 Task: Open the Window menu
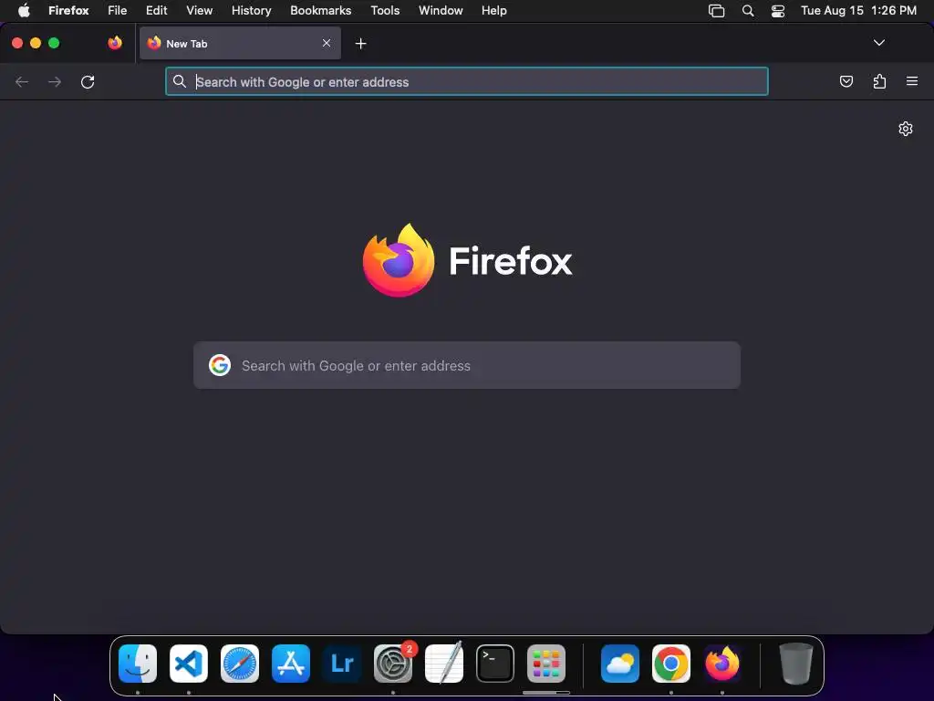coord(441,11)
